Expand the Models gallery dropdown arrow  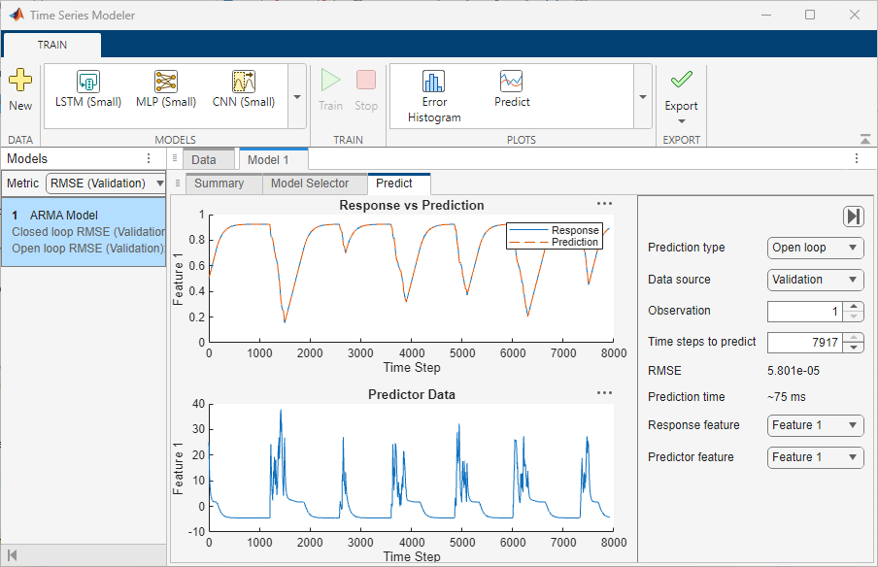pyautogui.click(x=296, y=97)
